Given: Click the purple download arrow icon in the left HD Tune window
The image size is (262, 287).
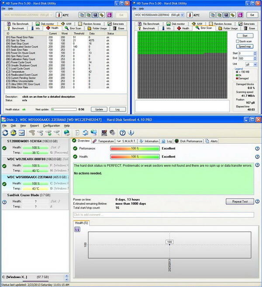Looking at the screenshot, I should [109, 15].
